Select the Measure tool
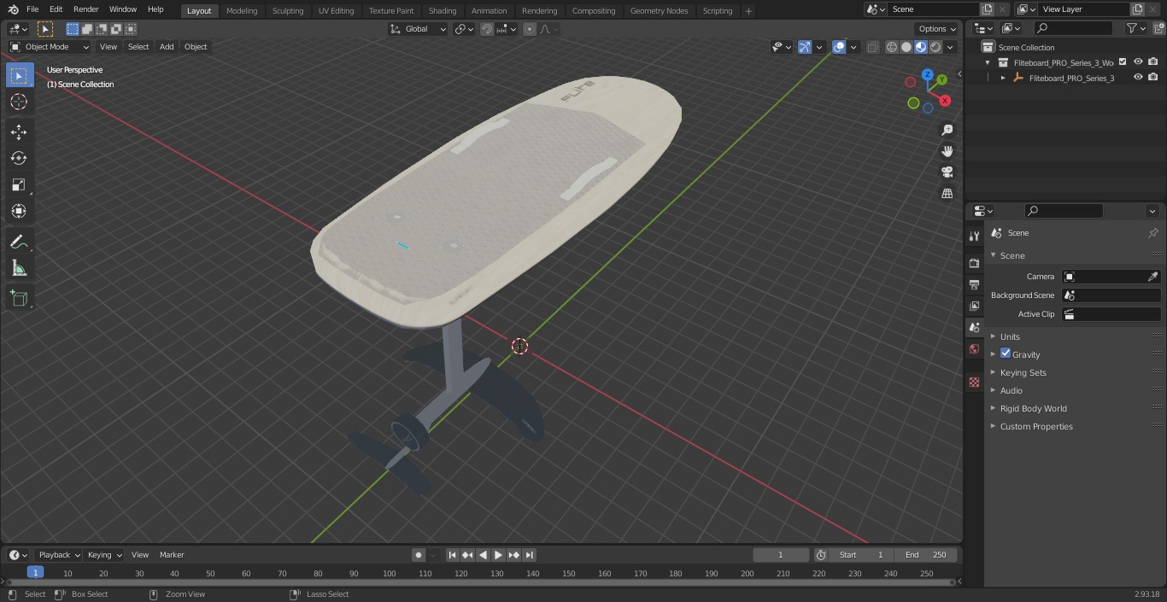1167x602 pixels. (x=19, y=269)
